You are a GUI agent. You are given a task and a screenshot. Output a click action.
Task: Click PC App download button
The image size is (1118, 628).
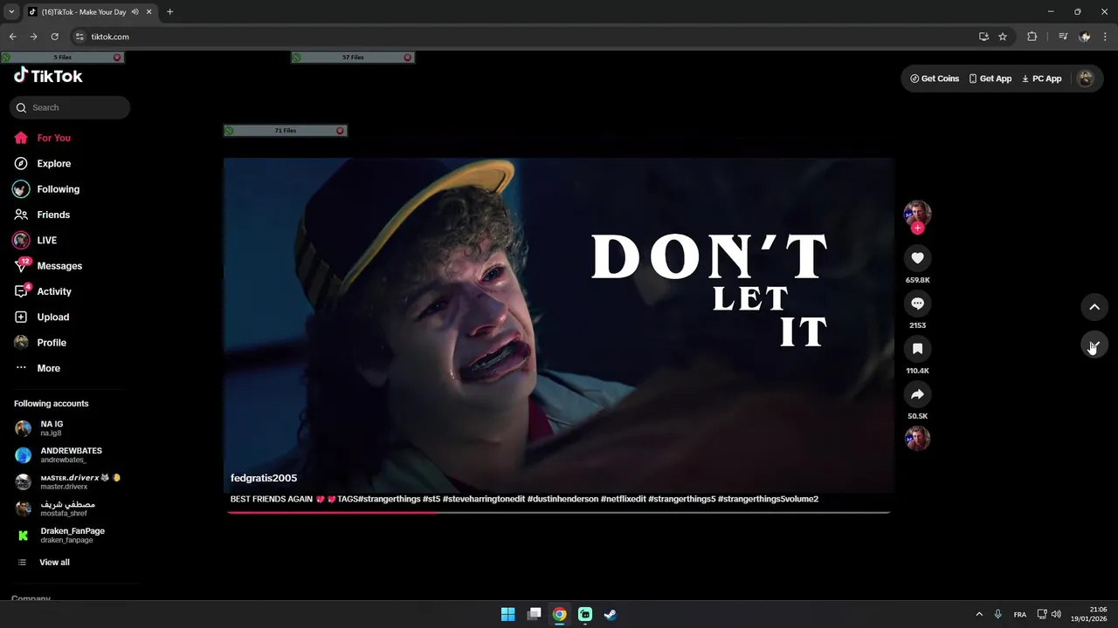tap(1042, 78)
